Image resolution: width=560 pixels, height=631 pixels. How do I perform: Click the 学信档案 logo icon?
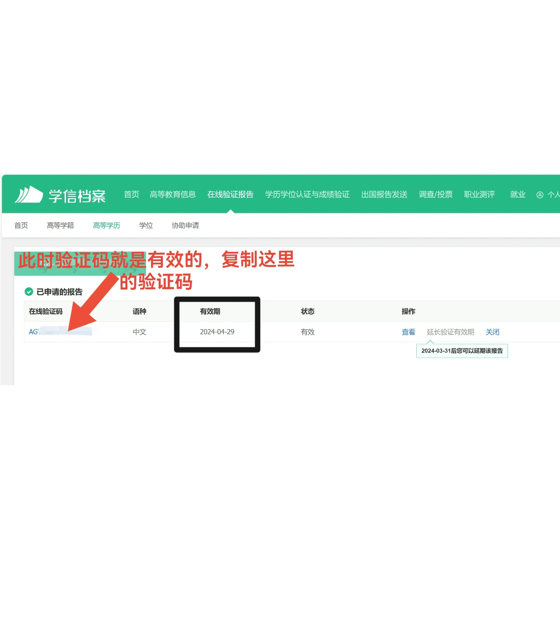[x=29, y=195]
